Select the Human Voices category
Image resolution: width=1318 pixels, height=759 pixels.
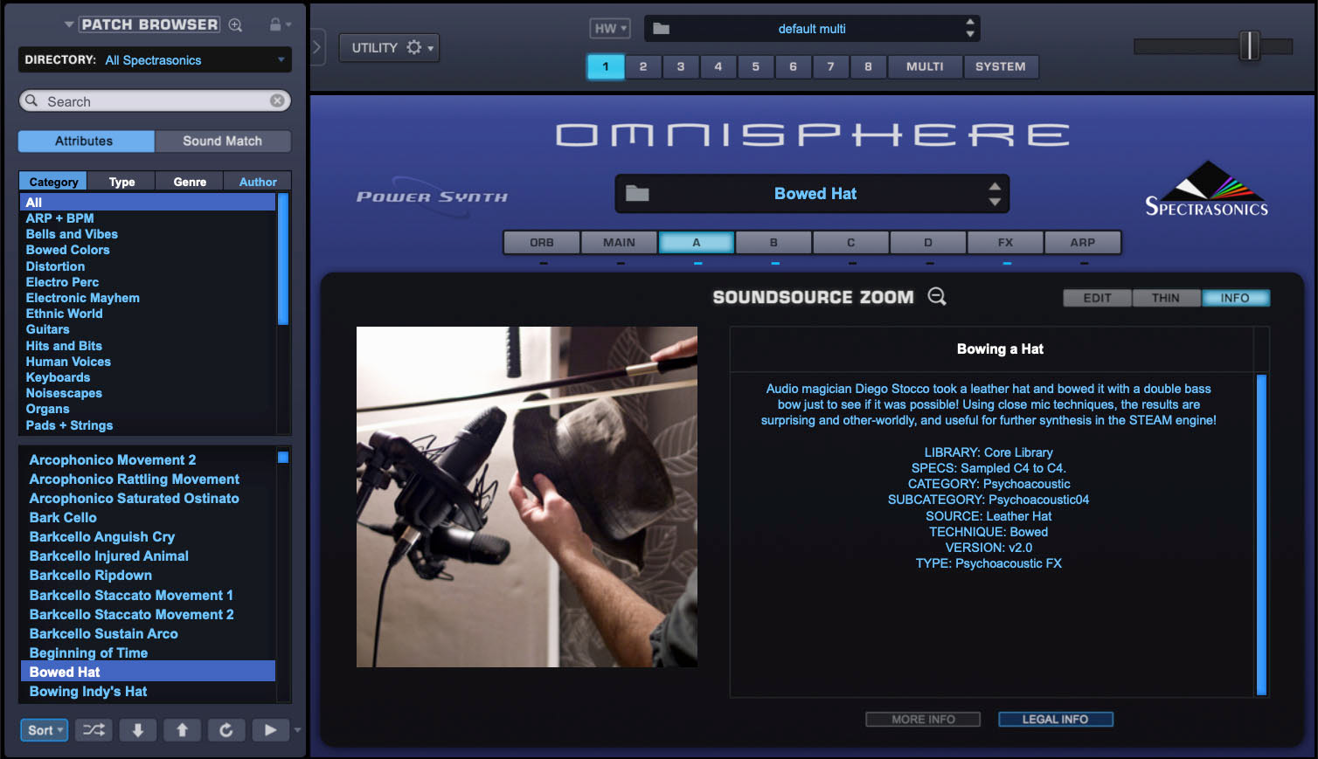[x=68, y=362]
